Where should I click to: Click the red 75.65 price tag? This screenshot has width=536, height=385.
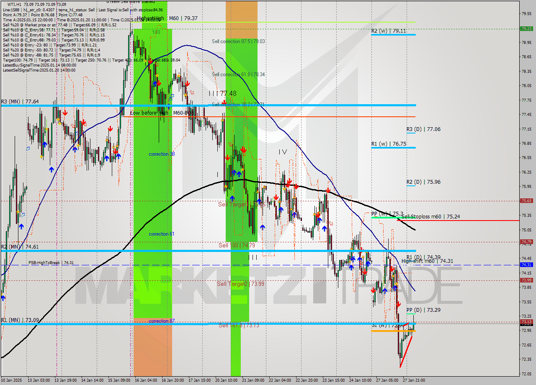point(526,201)
